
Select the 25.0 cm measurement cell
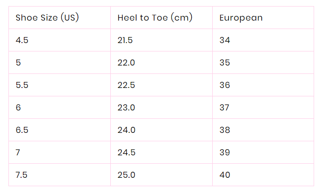point(126,175)
